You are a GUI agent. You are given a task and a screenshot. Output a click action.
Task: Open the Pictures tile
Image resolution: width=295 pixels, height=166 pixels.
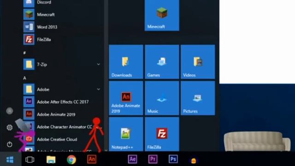coord(198,98)
